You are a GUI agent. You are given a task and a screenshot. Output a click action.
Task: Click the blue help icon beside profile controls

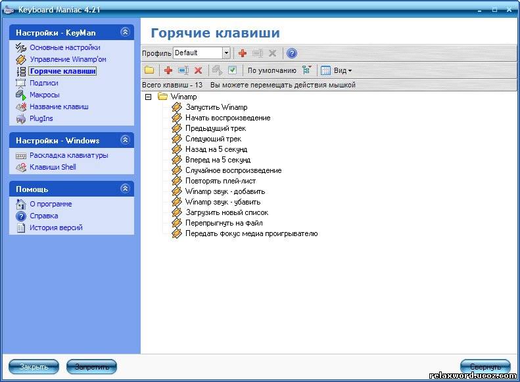tap(292, 53)
